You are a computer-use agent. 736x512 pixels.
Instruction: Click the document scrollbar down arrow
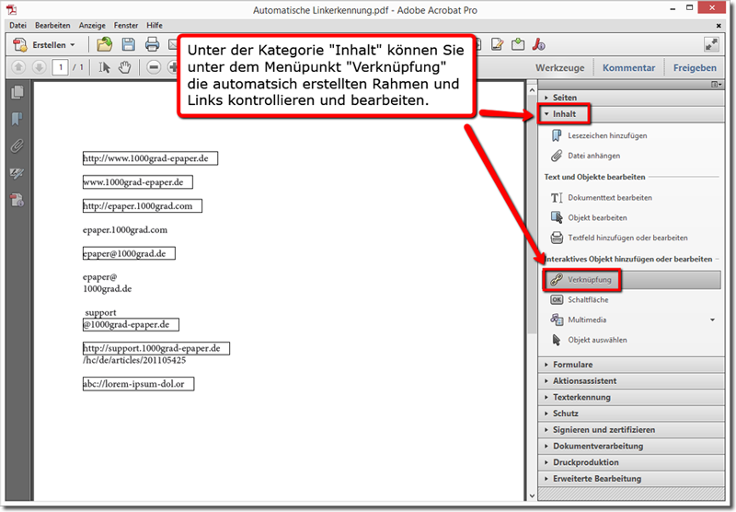pos(532,495)
